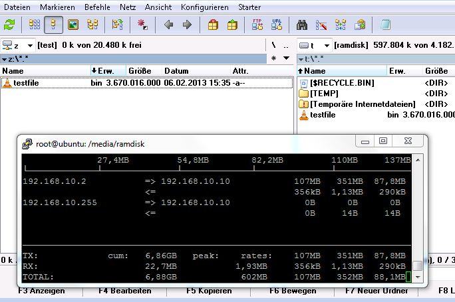
Task: Select testfile in the right ramdisk panel
Action: (323, 115)
